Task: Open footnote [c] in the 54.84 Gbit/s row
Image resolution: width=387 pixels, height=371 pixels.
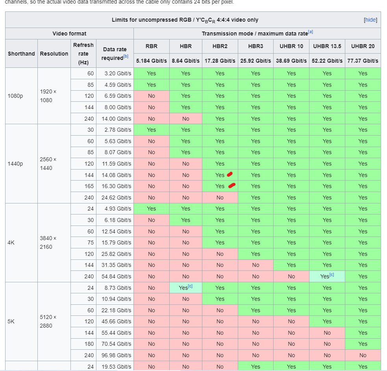Action: pyautogui.click(x=332, y=275)
